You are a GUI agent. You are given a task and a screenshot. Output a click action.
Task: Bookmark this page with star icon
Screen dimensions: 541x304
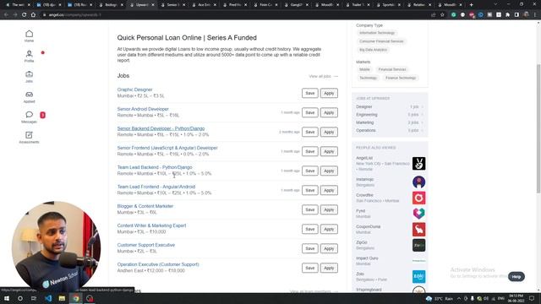coord(442,15)
